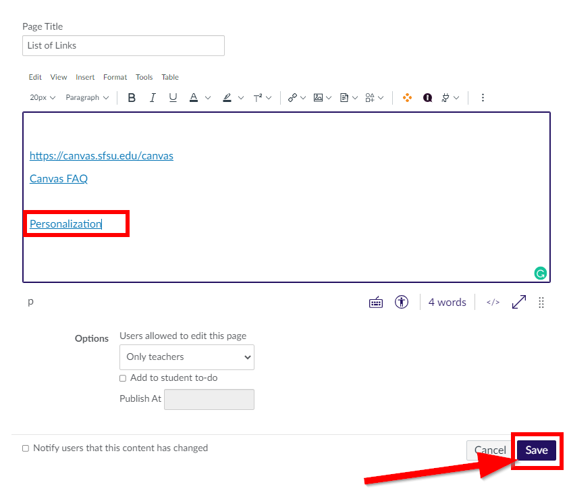
Task: Click the plug apps icon
Action: [445, 98]
